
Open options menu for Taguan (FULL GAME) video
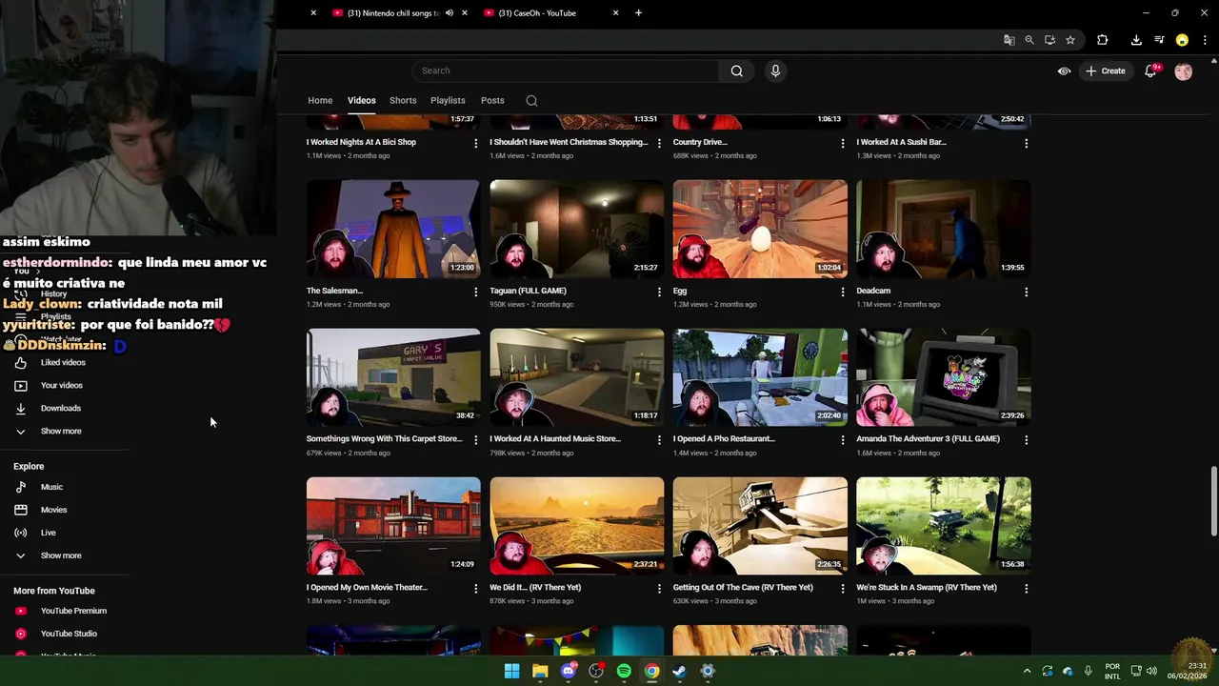tap(659, 292)
